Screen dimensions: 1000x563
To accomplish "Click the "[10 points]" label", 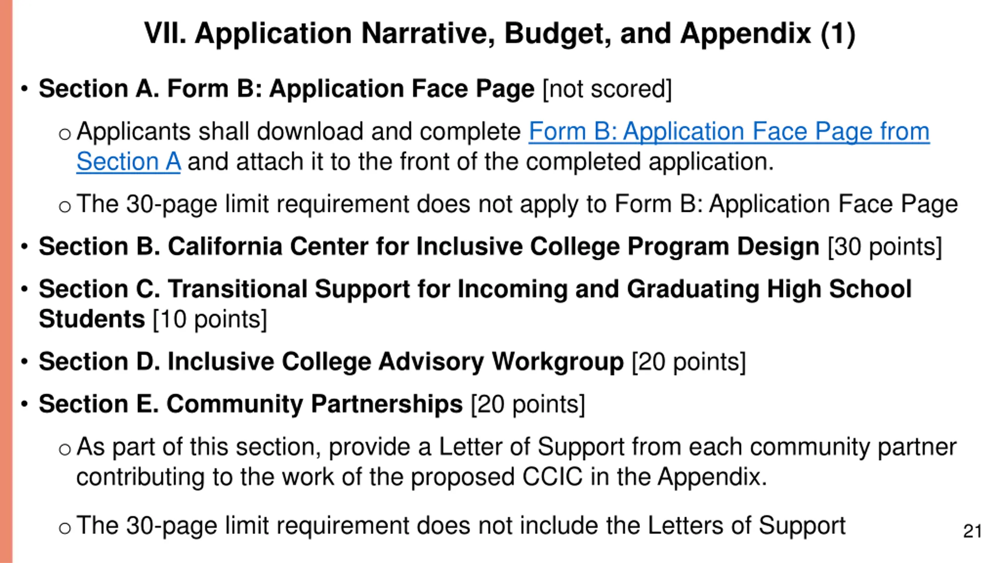I will pyautogui.click(x=210, y=320).
